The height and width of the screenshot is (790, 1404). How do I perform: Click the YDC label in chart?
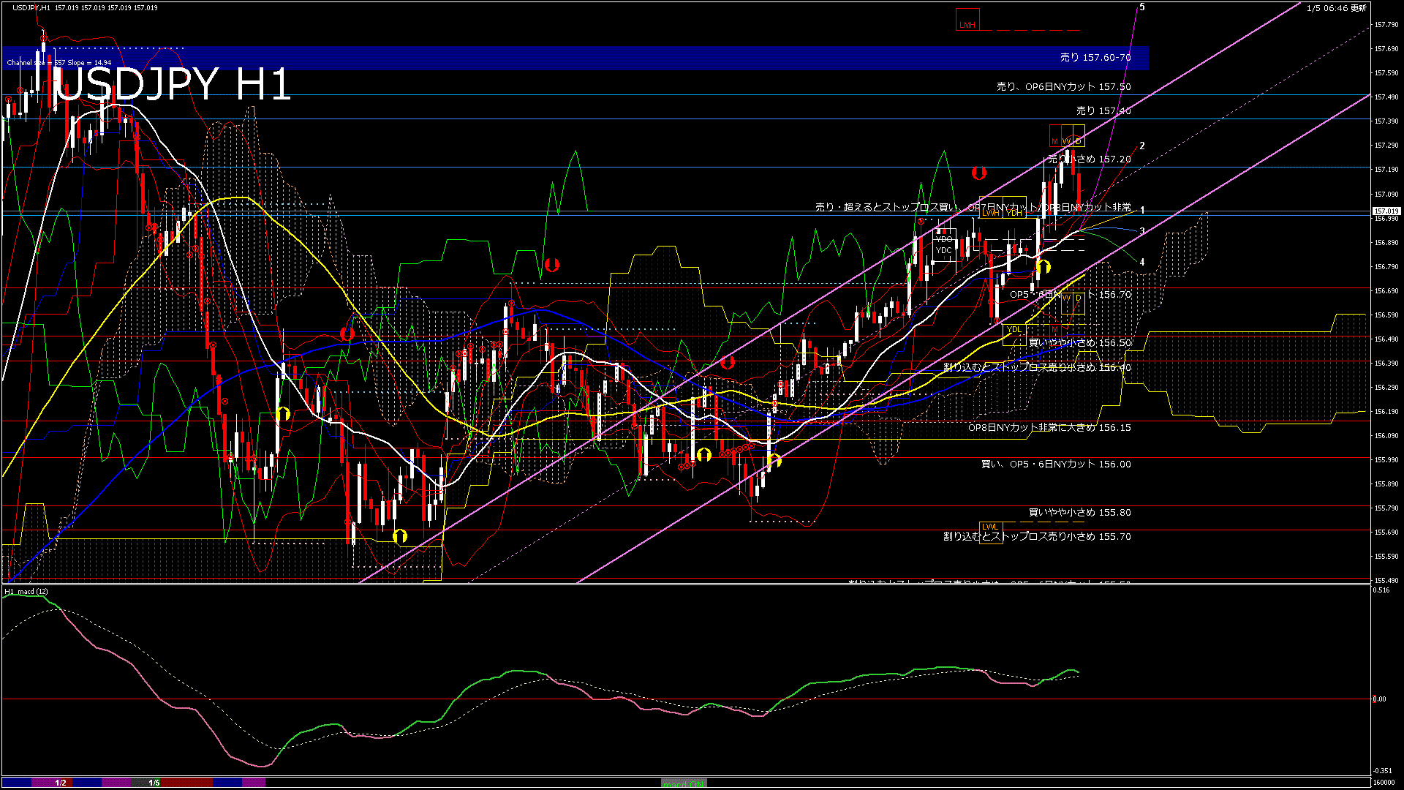[944, 250]
